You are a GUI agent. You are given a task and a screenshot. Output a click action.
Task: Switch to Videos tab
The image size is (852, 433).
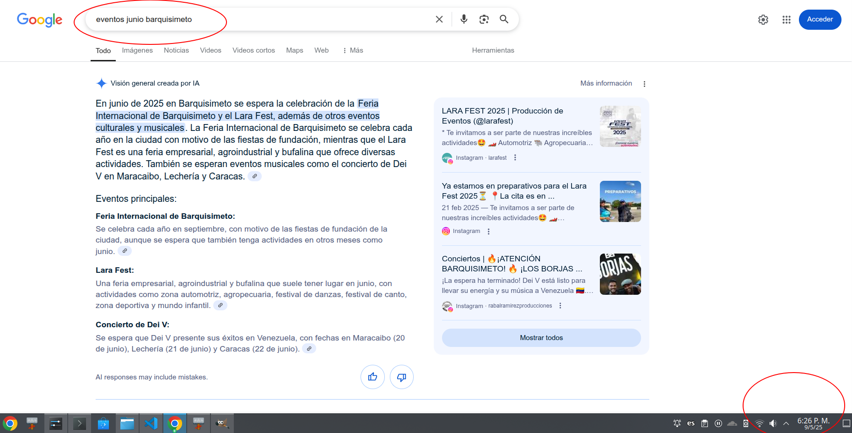click(x=210, y=50)
